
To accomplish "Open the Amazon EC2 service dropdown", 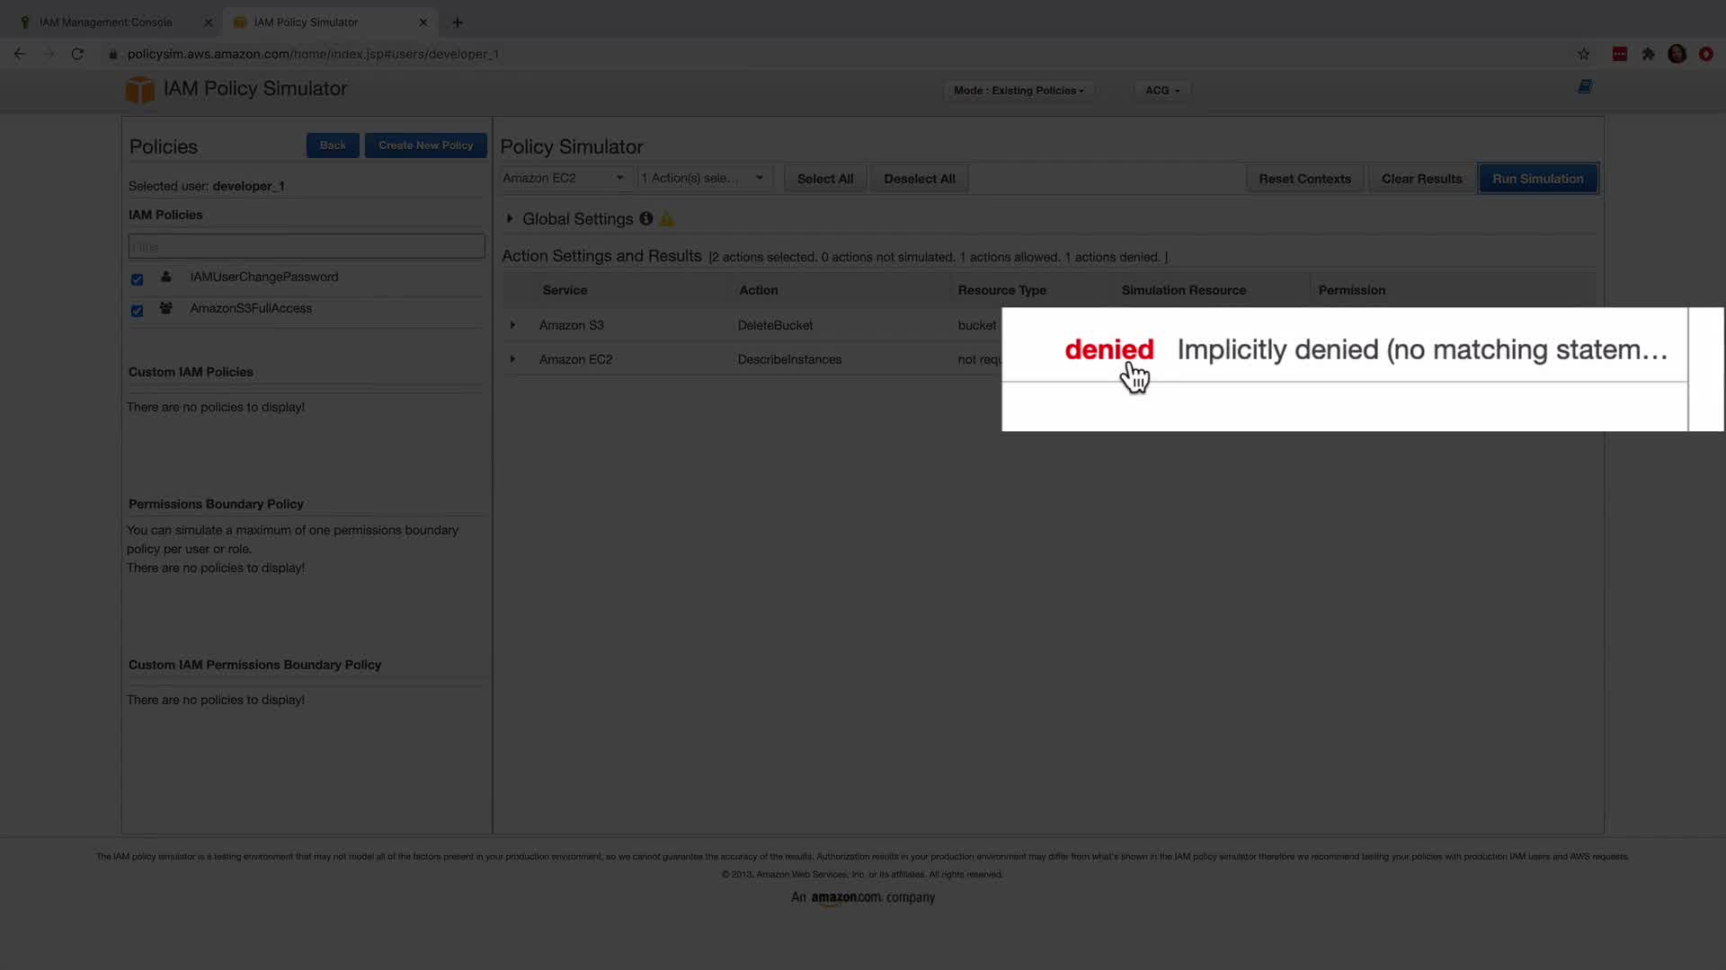I will (564, 178).
